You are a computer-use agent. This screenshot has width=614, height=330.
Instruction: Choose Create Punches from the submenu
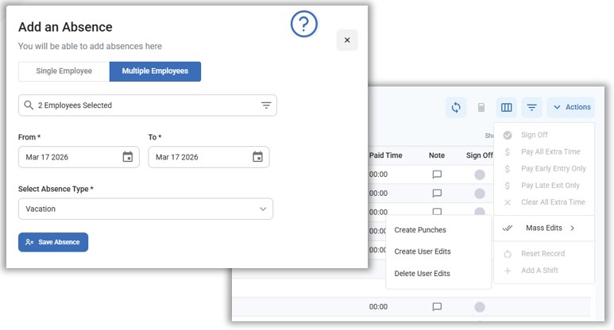coord(420,230)
